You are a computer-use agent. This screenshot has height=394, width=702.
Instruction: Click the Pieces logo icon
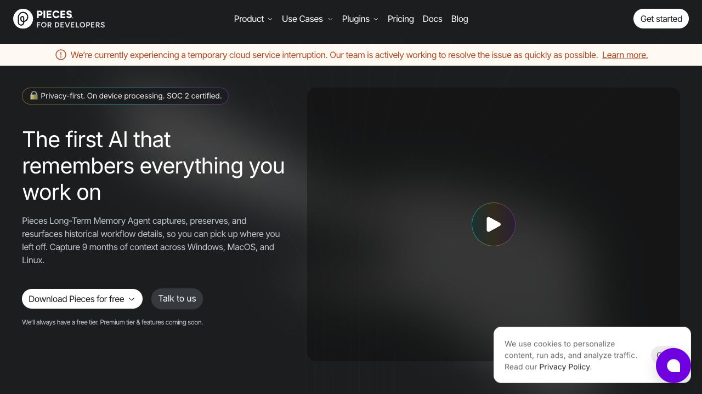23,19
